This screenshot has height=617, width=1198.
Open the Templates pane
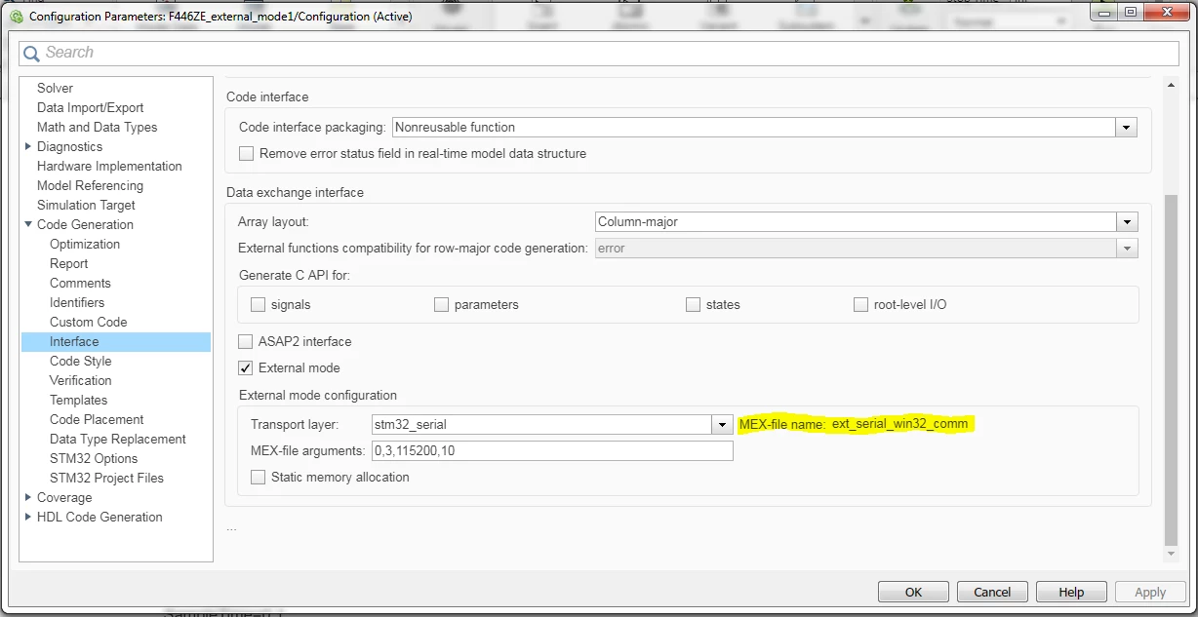(78, 400)
